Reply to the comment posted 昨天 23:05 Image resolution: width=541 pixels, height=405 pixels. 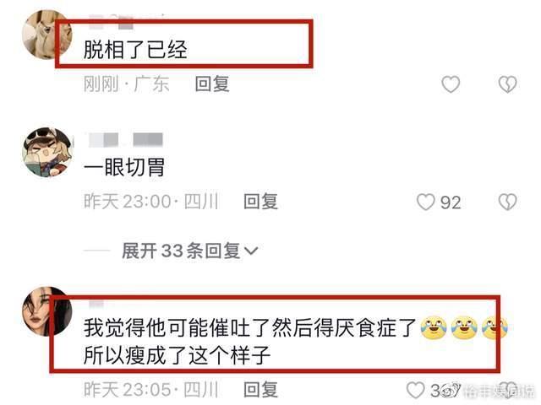point(260,390)
